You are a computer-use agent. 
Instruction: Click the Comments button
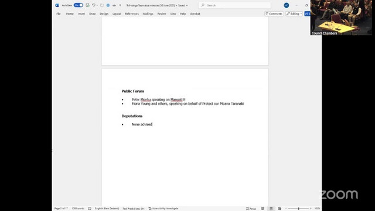coord(274,14)
